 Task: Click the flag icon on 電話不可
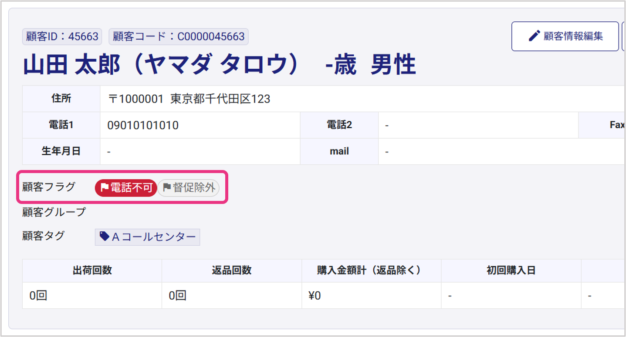tap(105, 188)
